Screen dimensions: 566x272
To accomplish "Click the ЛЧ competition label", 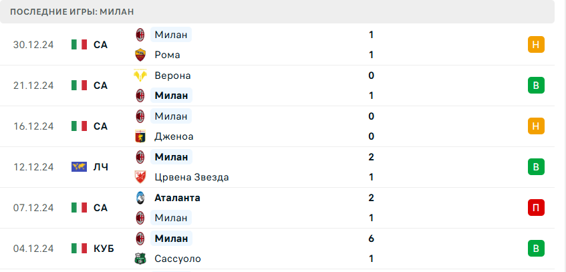I will [101, 167].
